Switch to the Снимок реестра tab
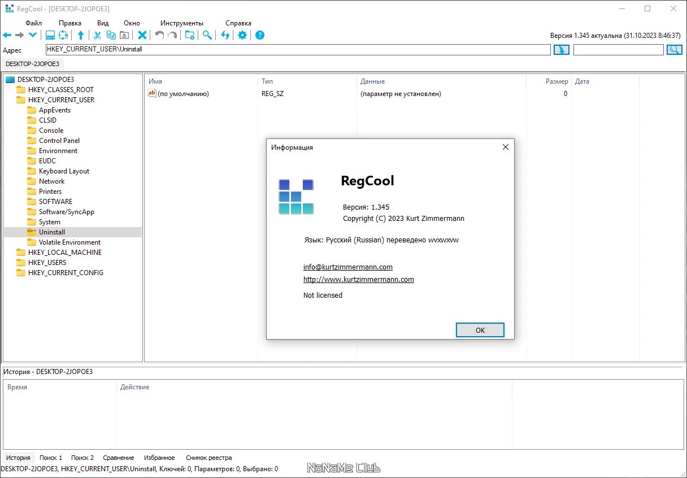The height and width of the screenshot is (478, 687). (x=209, y=458)
